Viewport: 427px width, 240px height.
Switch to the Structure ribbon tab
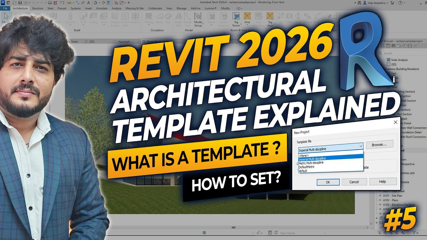point(37,8)
